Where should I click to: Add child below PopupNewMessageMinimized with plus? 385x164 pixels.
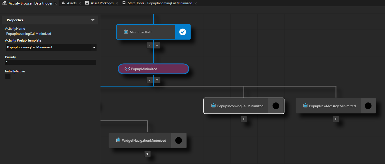point(336,119)
